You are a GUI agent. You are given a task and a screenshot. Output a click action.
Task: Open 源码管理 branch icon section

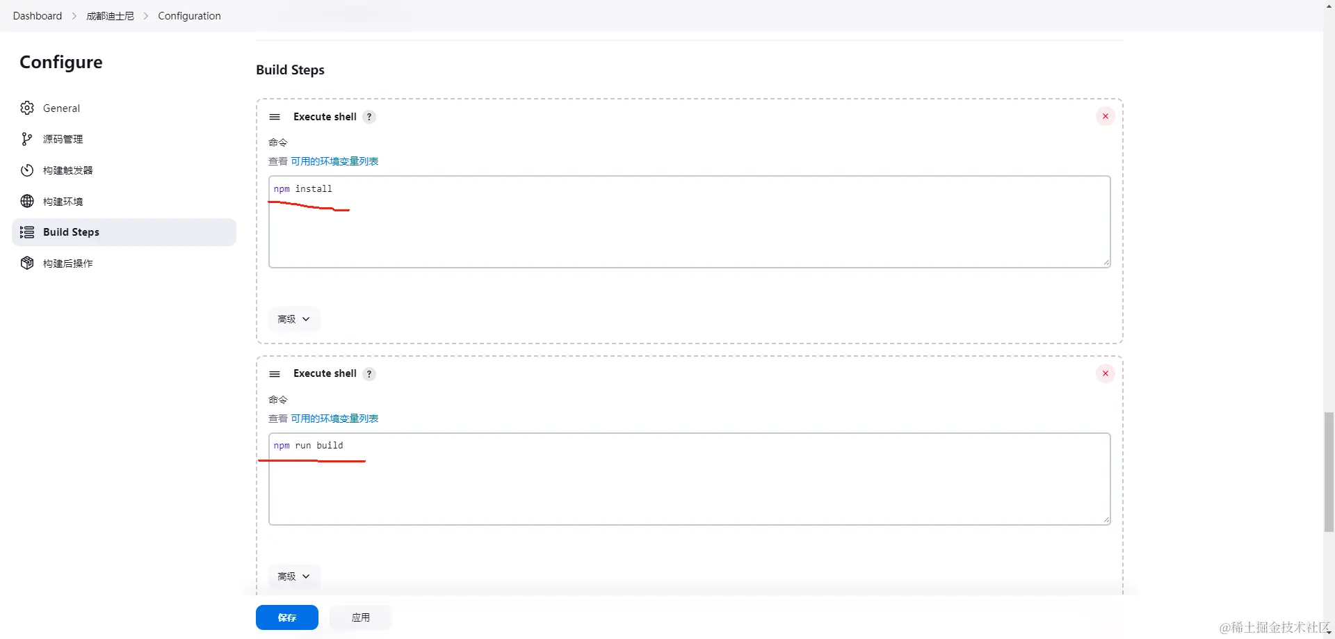click(x=27, y=139)
